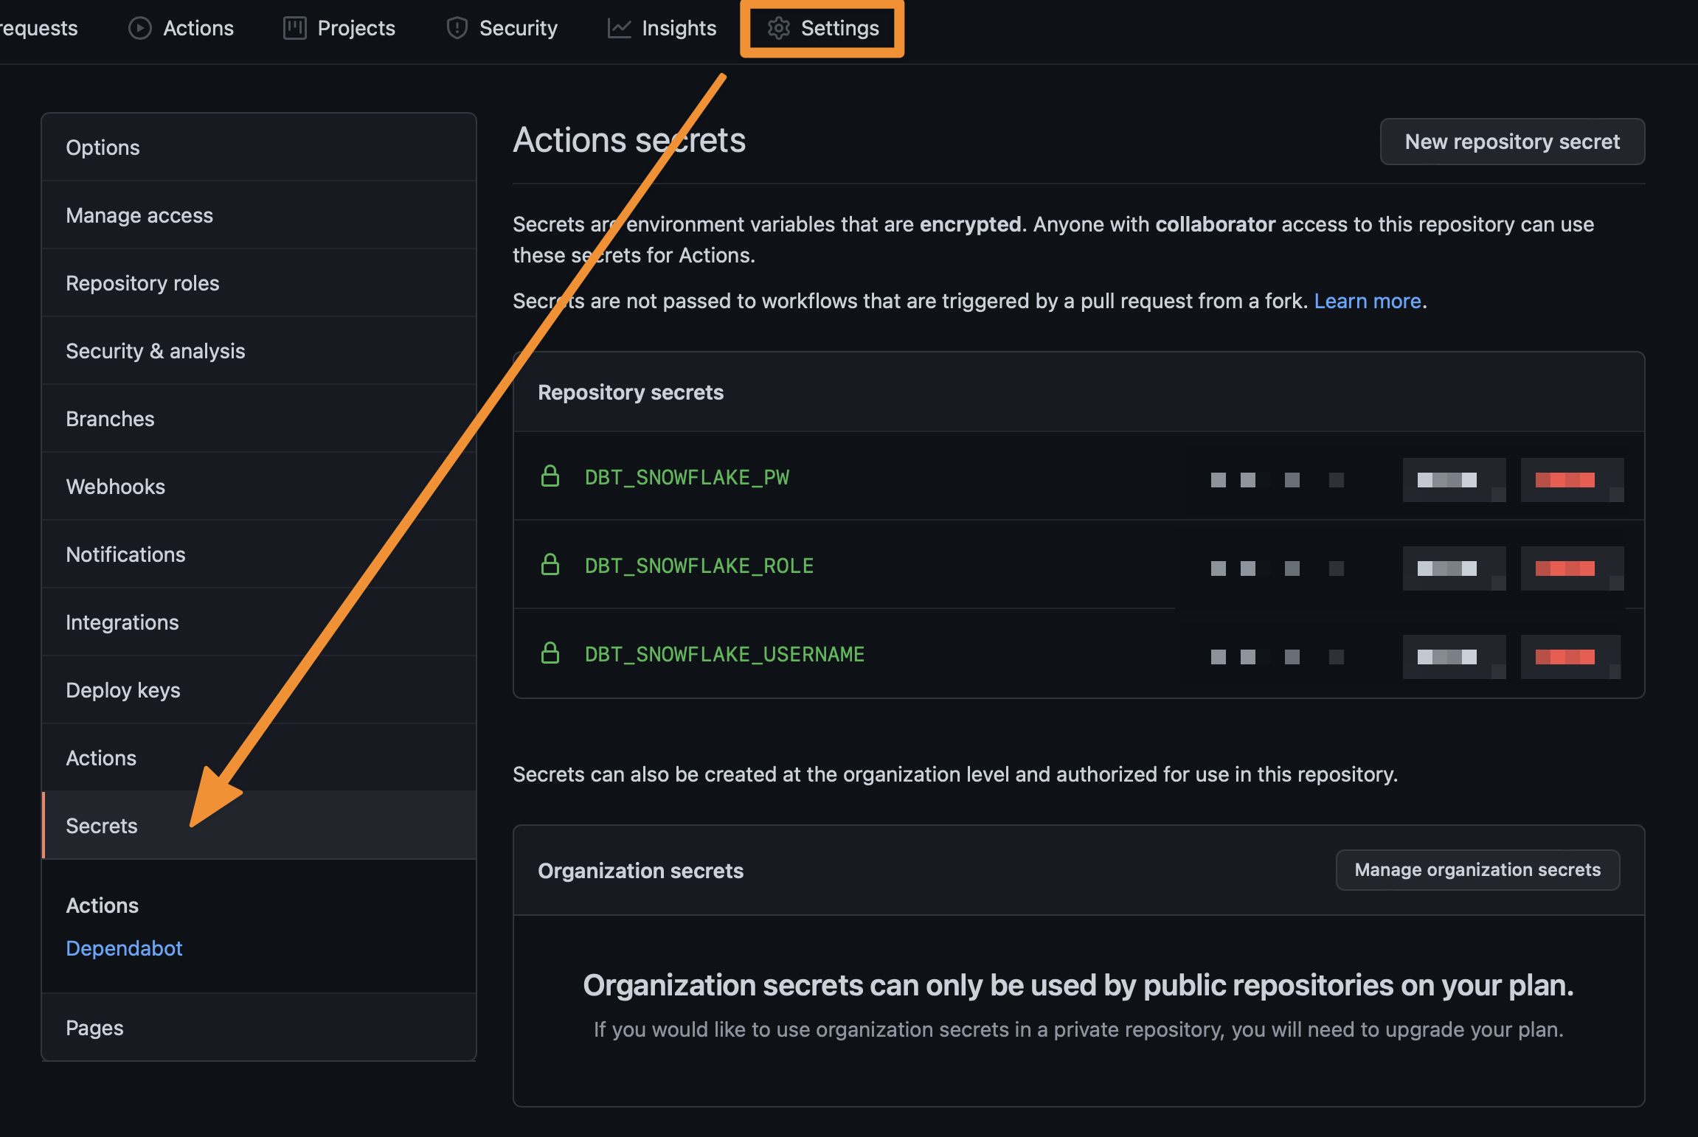Viewport: 1698px width, 1137px height.
Task: Expand Security and analysis settings
Action: [x=155, y=350]
